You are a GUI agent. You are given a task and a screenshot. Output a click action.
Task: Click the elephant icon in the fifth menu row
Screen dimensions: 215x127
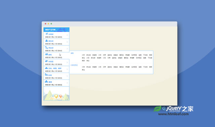point(46,61)
